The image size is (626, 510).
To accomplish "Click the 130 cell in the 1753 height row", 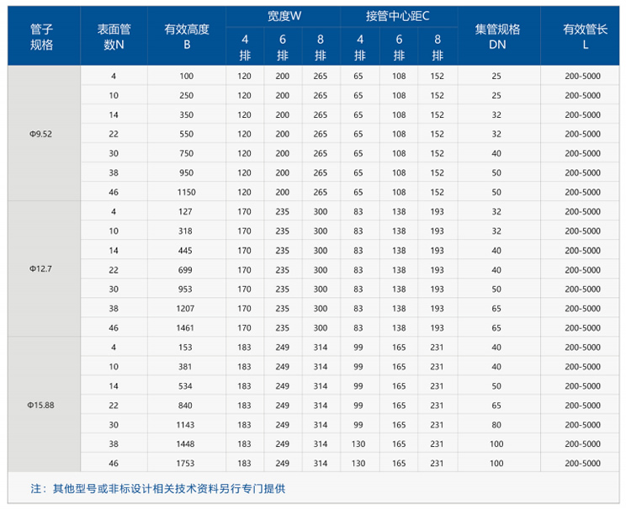I will point(358,463).
